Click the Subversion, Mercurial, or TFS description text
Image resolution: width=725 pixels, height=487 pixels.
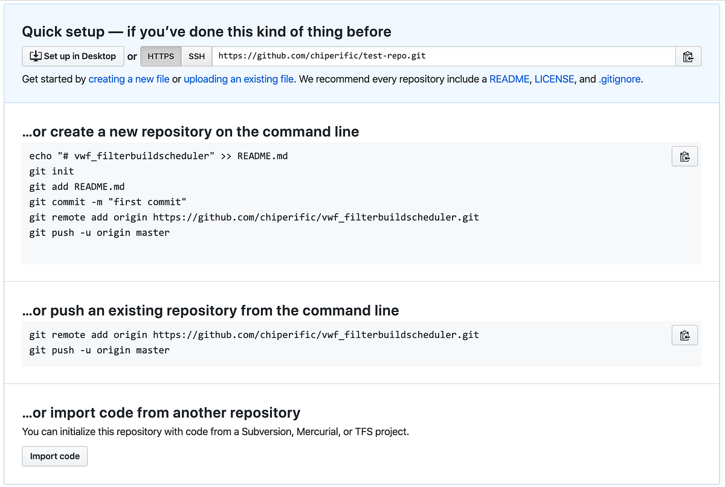(x=216, y=432)
